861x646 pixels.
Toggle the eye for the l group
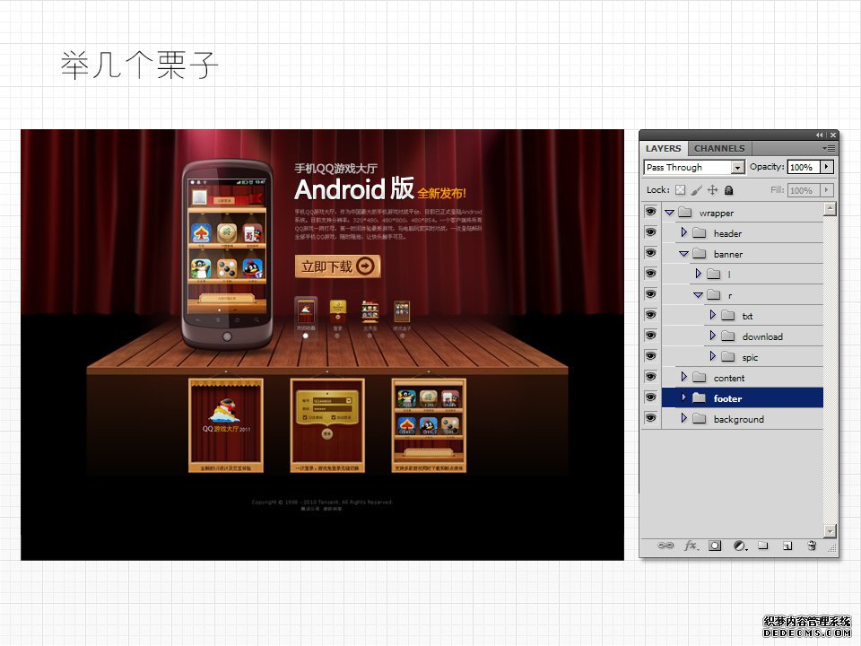(x=651, y=274)
